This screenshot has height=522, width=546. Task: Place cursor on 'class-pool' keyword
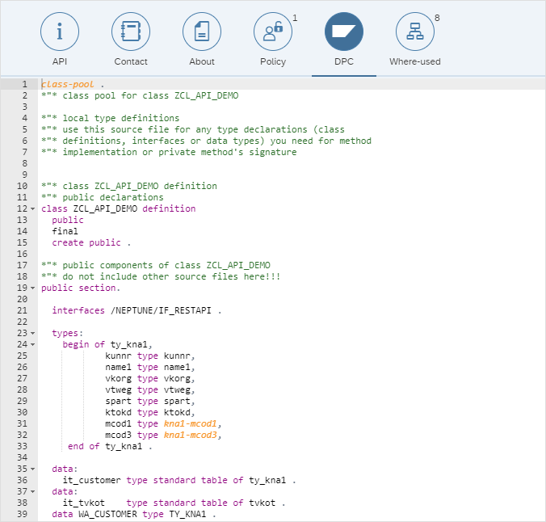[68, 84]
